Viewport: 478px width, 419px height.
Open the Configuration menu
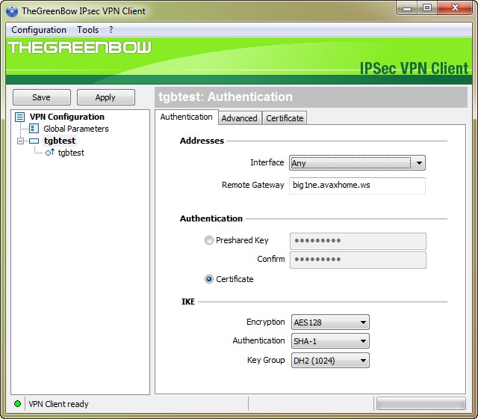[x=39, y=30]
